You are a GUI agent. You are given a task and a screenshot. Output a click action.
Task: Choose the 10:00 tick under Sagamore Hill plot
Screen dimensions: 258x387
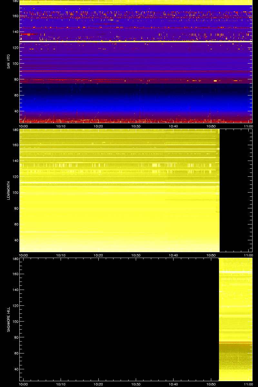coord(23,384)
